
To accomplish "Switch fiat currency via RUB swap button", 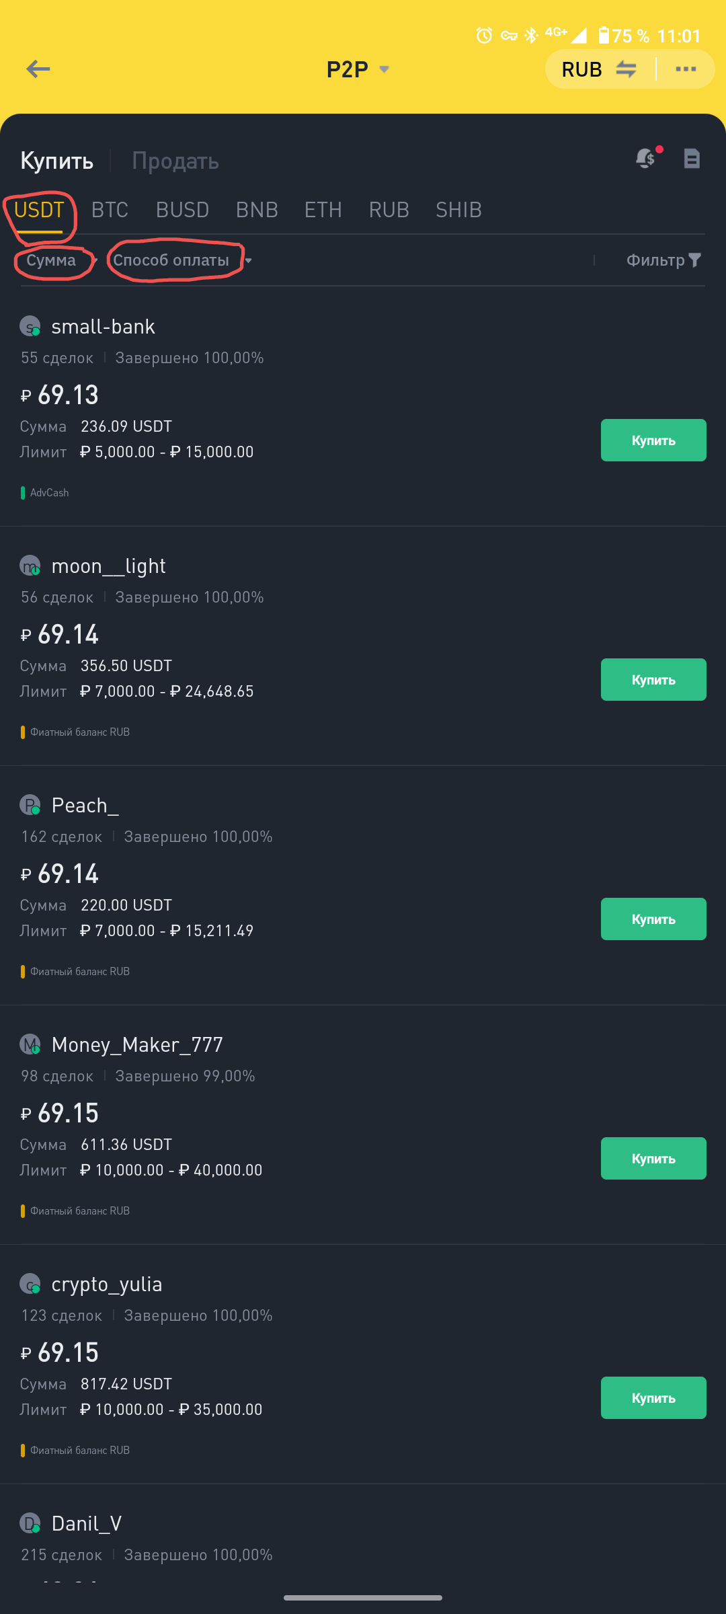I will 599,69.
